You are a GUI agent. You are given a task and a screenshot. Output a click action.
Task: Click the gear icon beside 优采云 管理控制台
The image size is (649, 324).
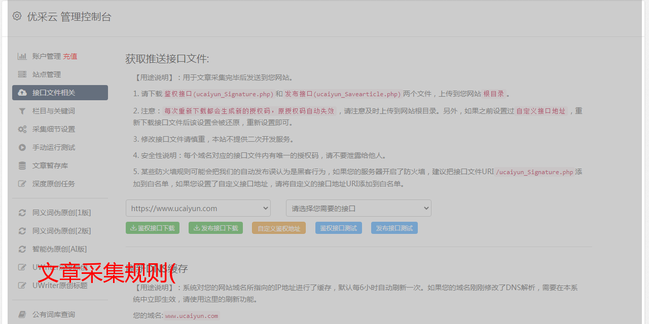[17, 16]
